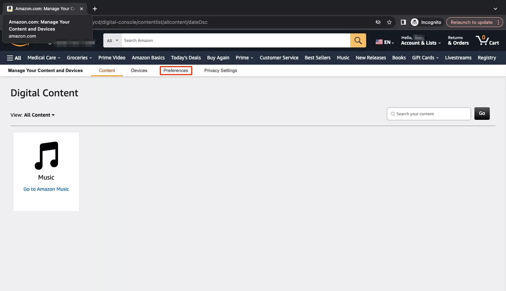Open Returns & Orders
The height and width of the screenshot is (291, 506).
(x=458, y=40)
